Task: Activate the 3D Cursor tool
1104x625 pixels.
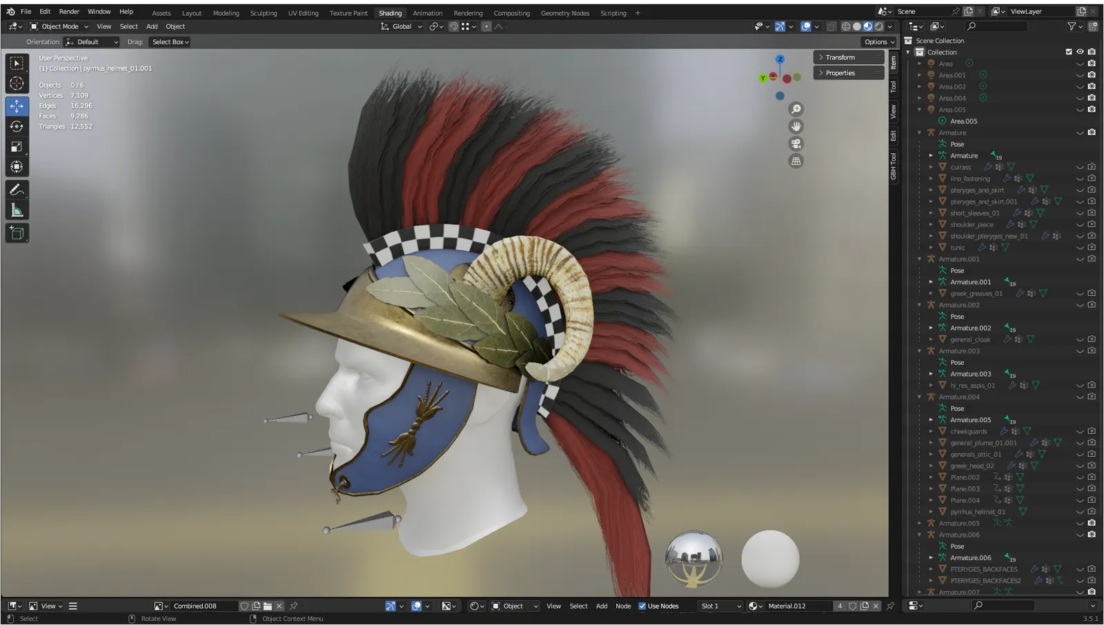Action: tap(17, 84)
